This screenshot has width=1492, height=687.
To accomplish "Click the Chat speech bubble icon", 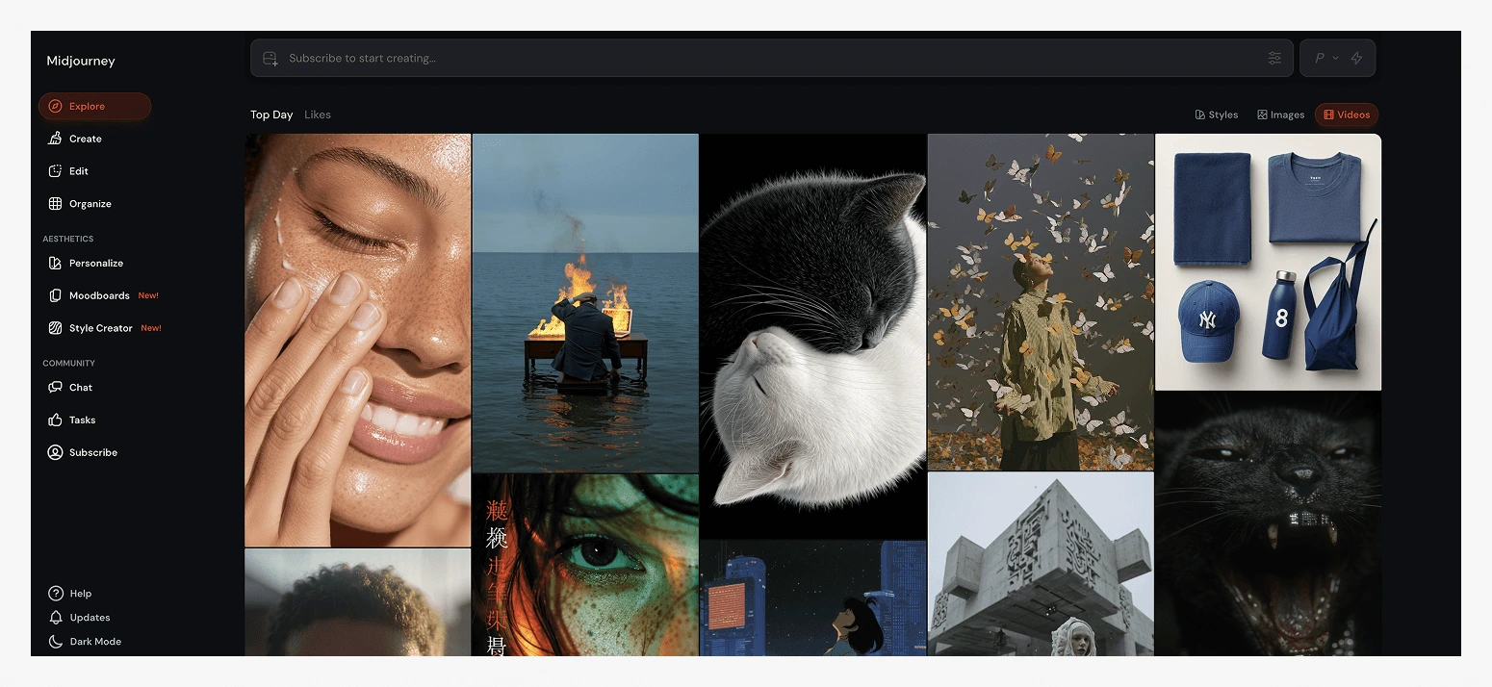I will tap(56, 388).
